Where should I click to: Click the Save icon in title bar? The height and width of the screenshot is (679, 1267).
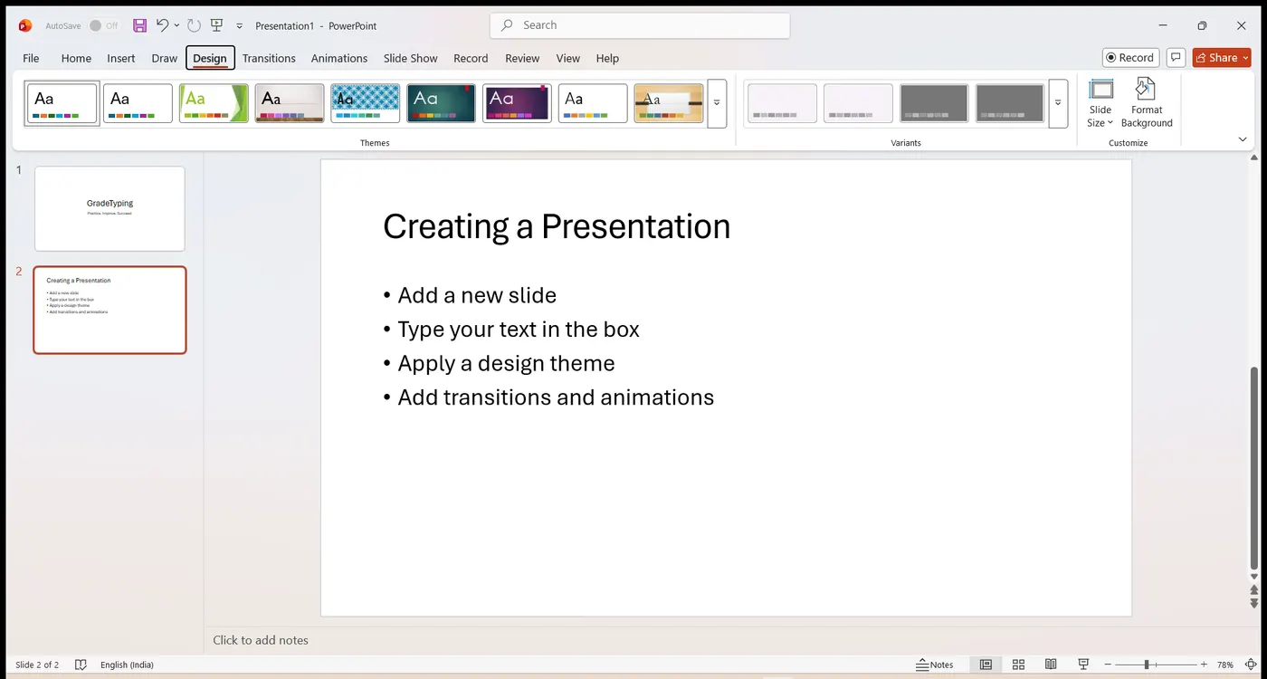139,25
